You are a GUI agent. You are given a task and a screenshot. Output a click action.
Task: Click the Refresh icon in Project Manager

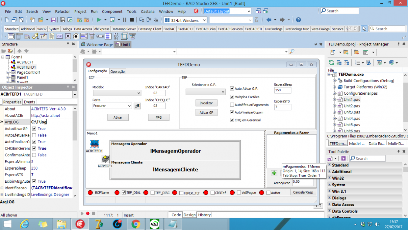pos(331,62)
